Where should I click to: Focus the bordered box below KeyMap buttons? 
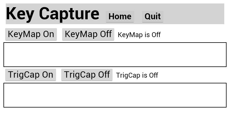click(115, 55)
